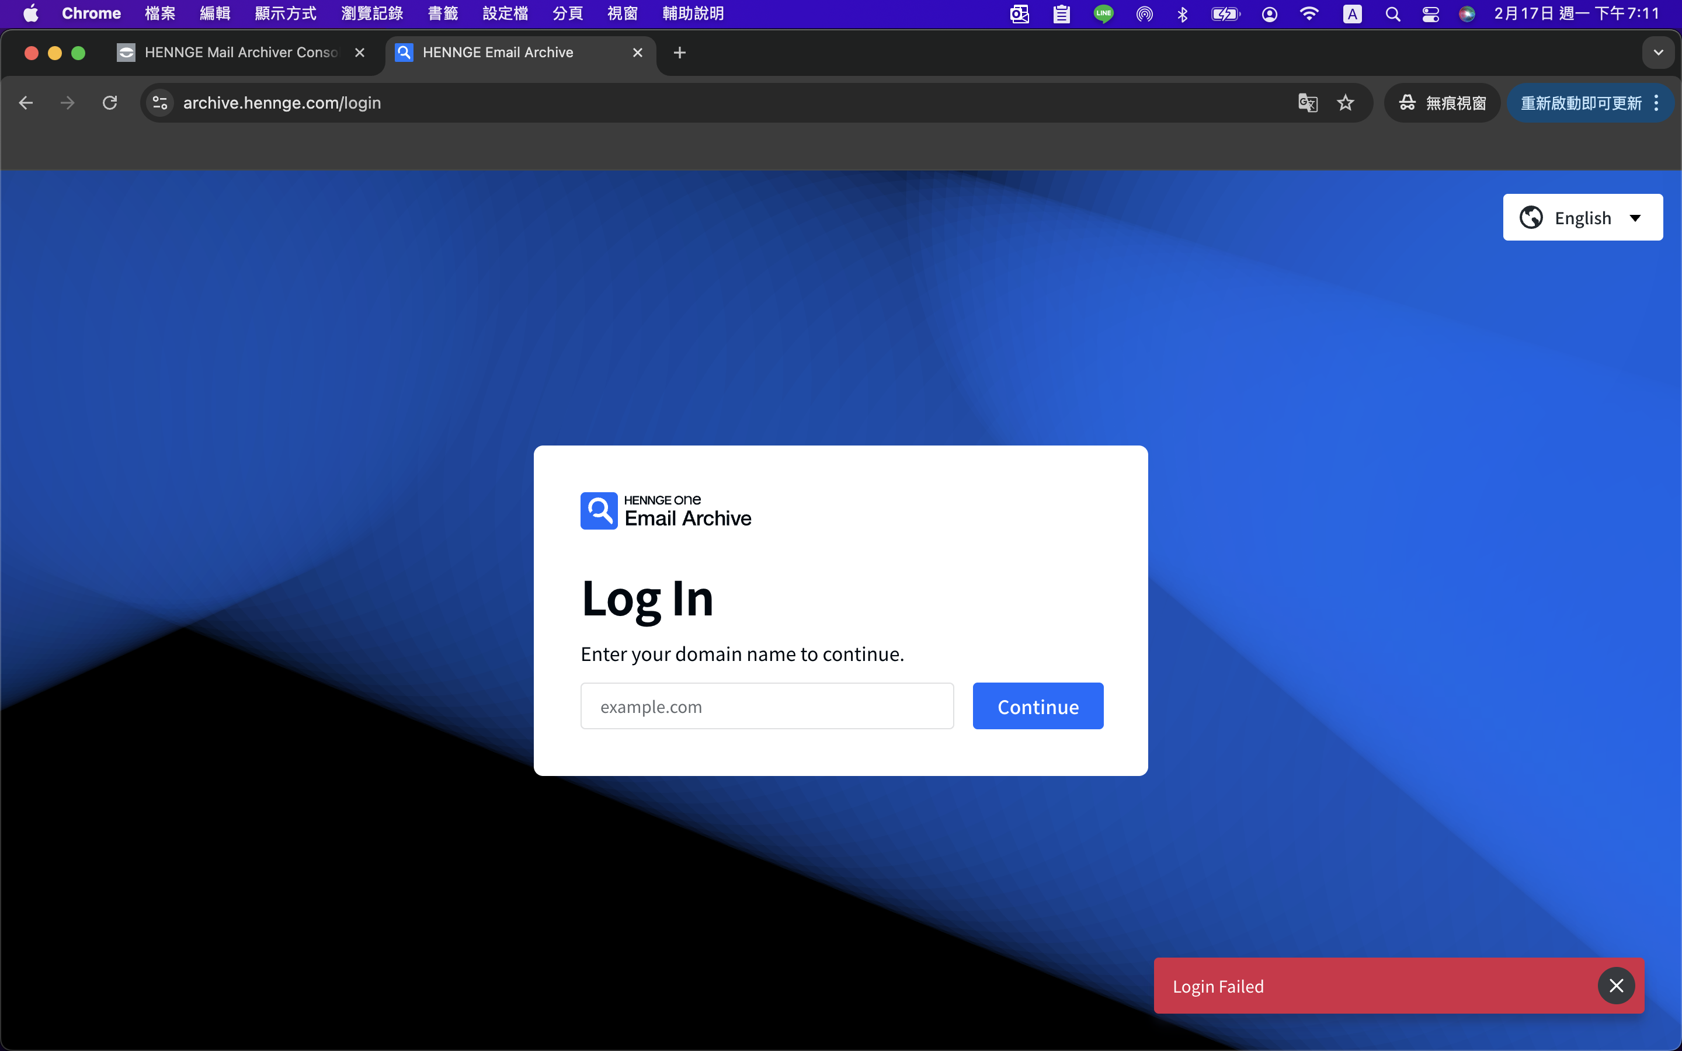Click the user account icon in menu bar
1682x1051 pixels.
1269,14
